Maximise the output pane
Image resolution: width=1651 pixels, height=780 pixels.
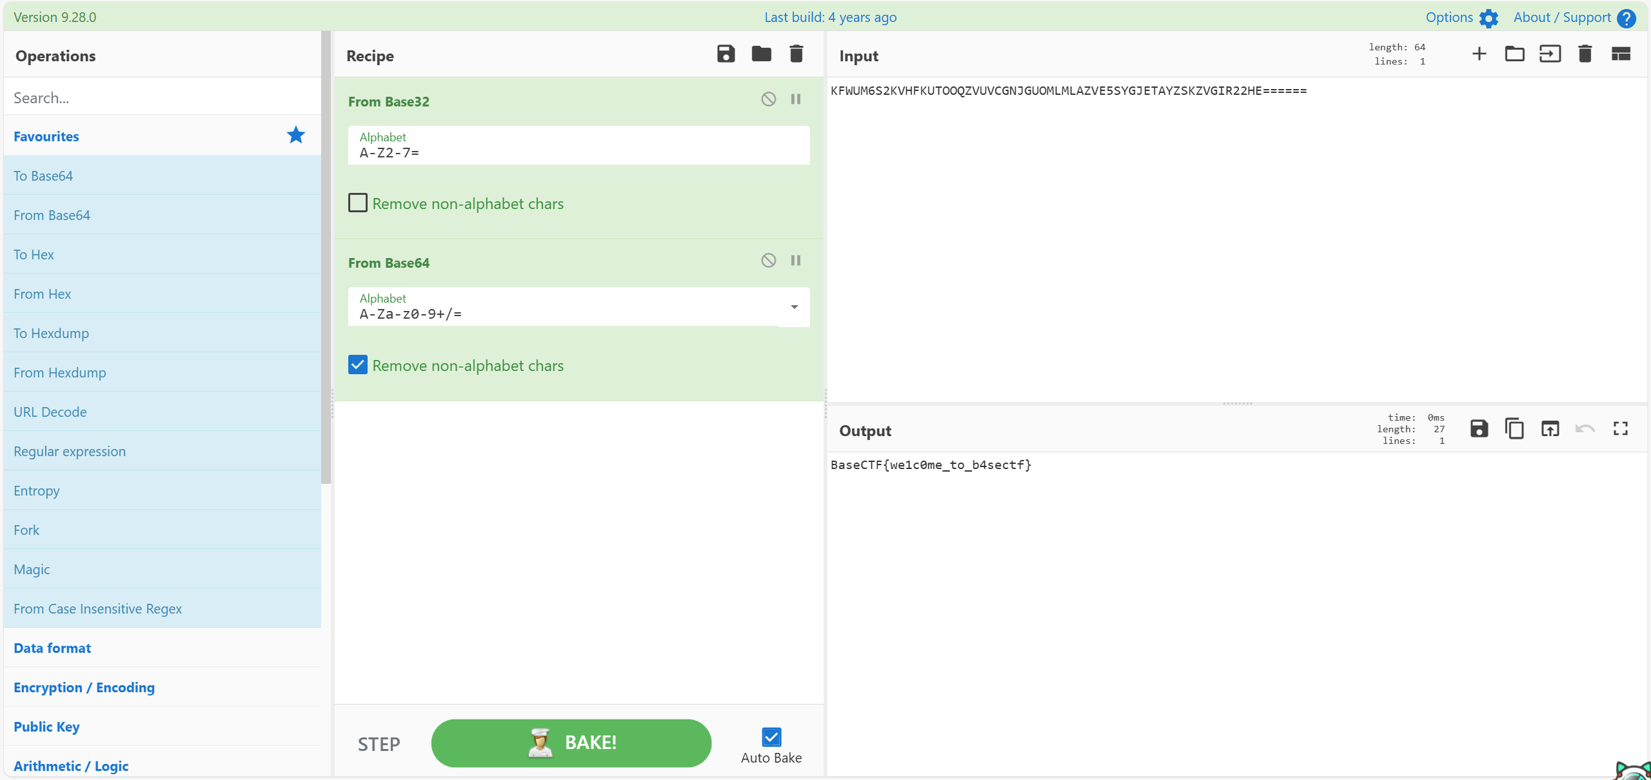[x=1621, y=429]
